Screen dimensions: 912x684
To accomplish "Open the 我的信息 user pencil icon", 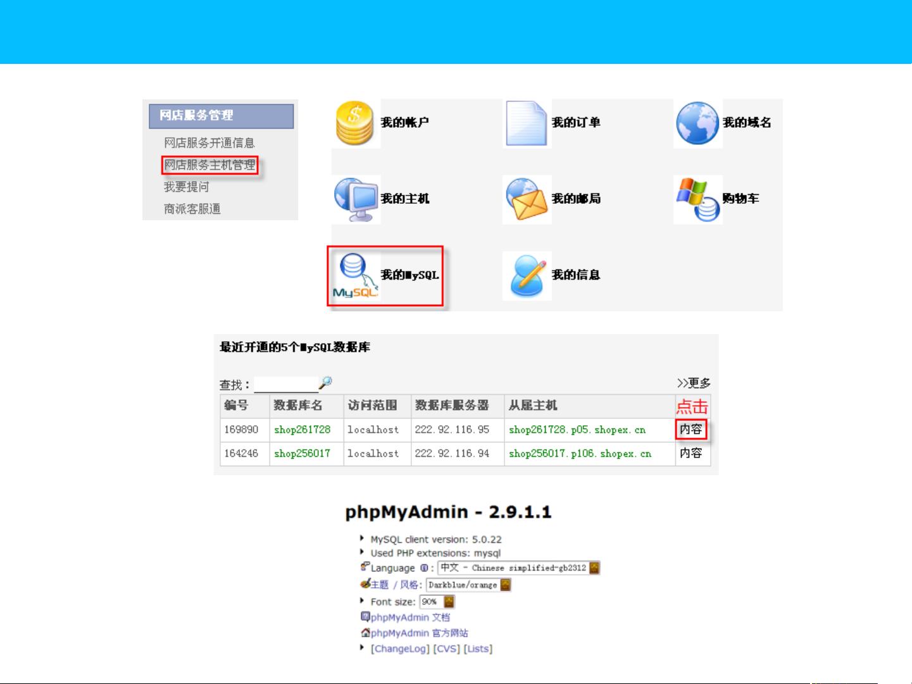I will click(527, 277).
